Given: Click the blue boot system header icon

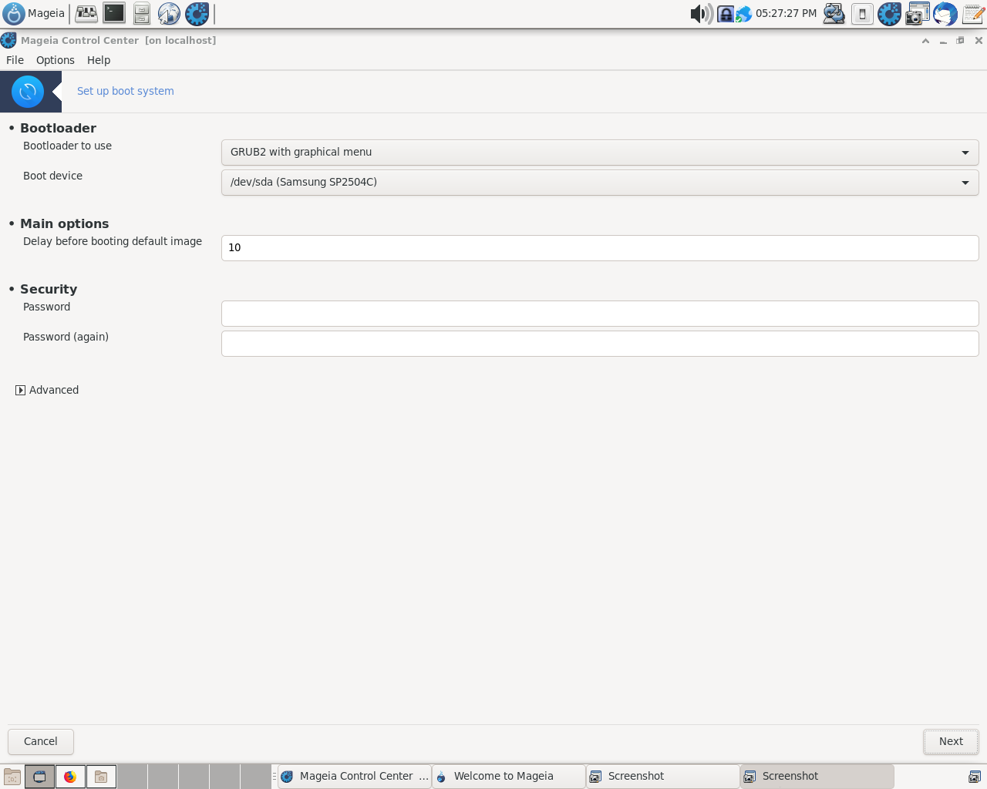Looking at the screenshot, I should 28,92.
